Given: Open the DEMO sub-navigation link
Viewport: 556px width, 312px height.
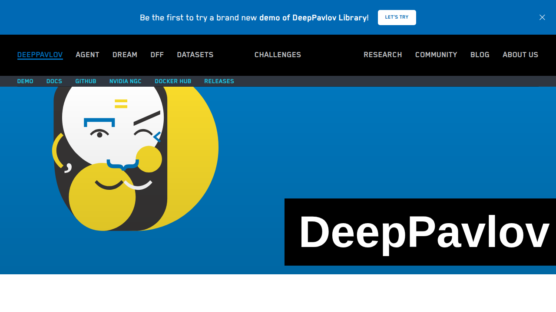Looking at the screenshot, I should pyautogui.click(x=25, y=81).
